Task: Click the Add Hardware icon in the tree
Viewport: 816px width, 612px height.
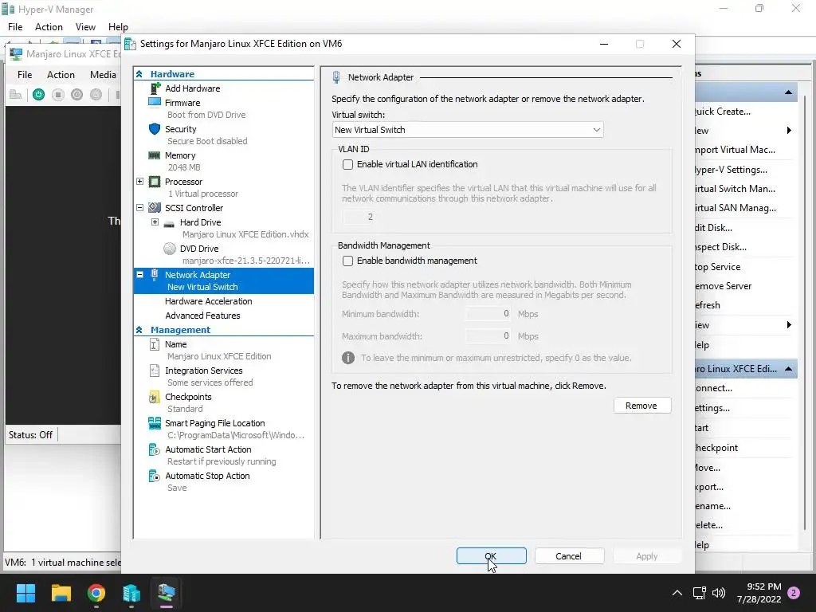Action: click(x=155, y=88)
